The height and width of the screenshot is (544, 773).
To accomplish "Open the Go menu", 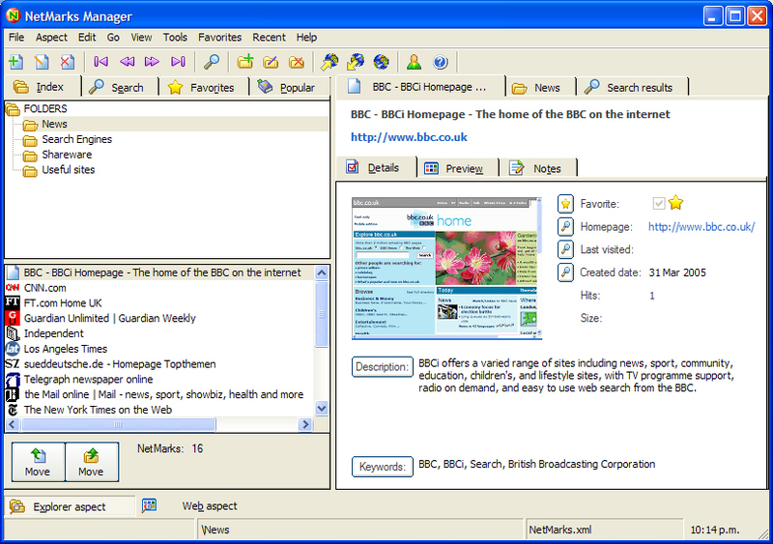I will pyautogui.click(x=113, y=37).
